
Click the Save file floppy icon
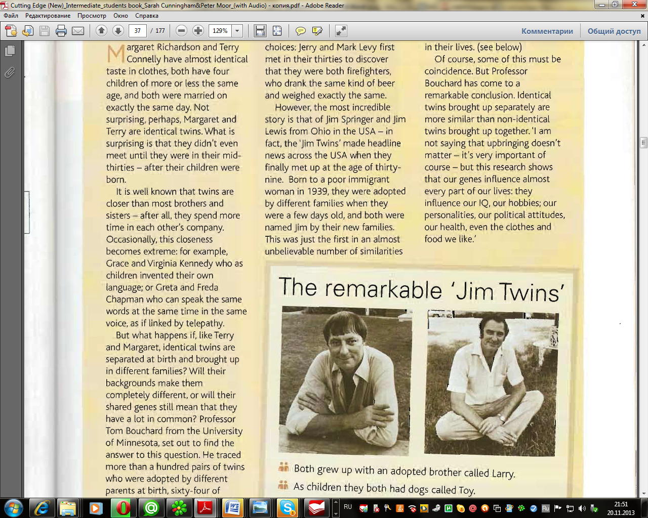tap(45, 31)
